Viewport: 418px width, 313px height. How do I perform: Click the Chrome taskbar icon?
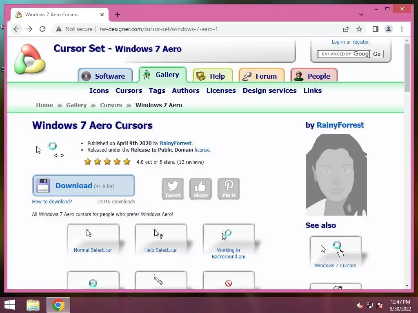pos(58,305)
